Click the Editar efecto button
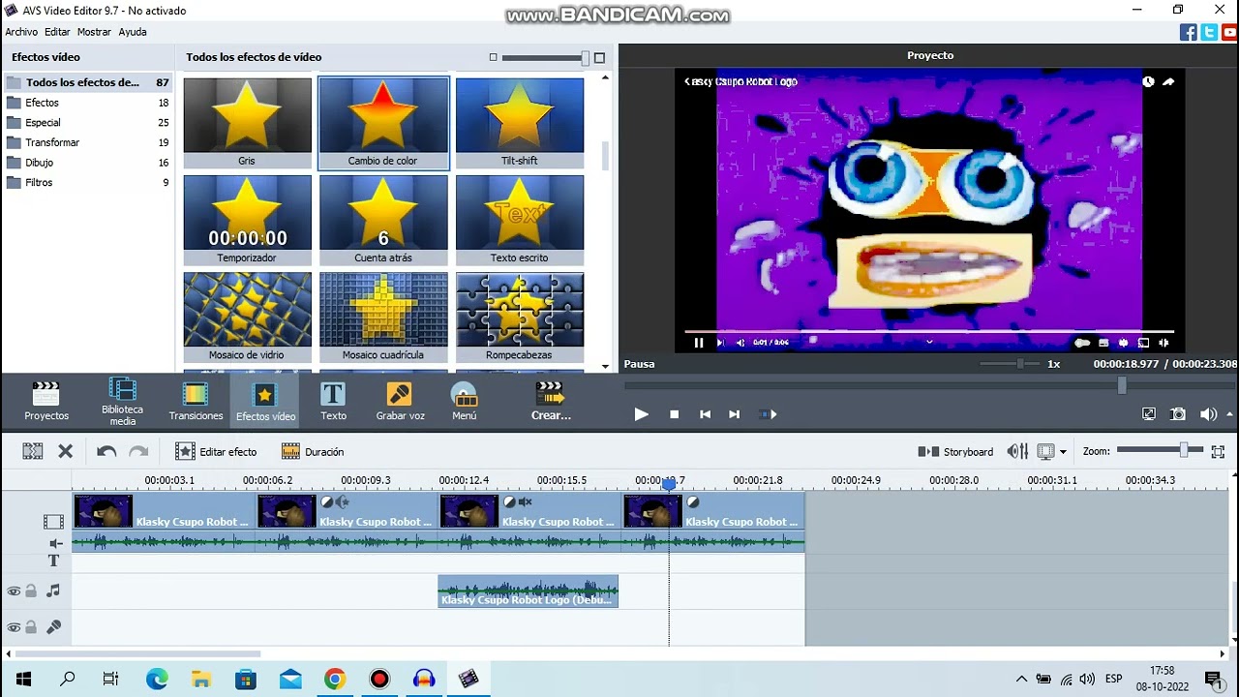 click(x=216, y=451)
